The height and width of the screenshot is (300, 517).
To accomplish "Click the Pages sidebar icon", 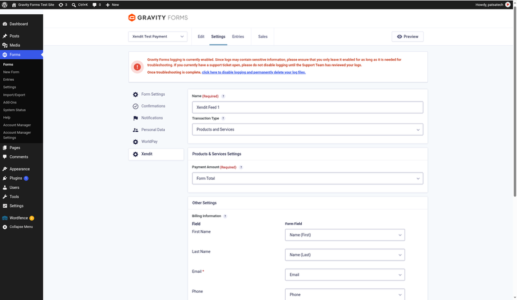I will tap(5, 147).
